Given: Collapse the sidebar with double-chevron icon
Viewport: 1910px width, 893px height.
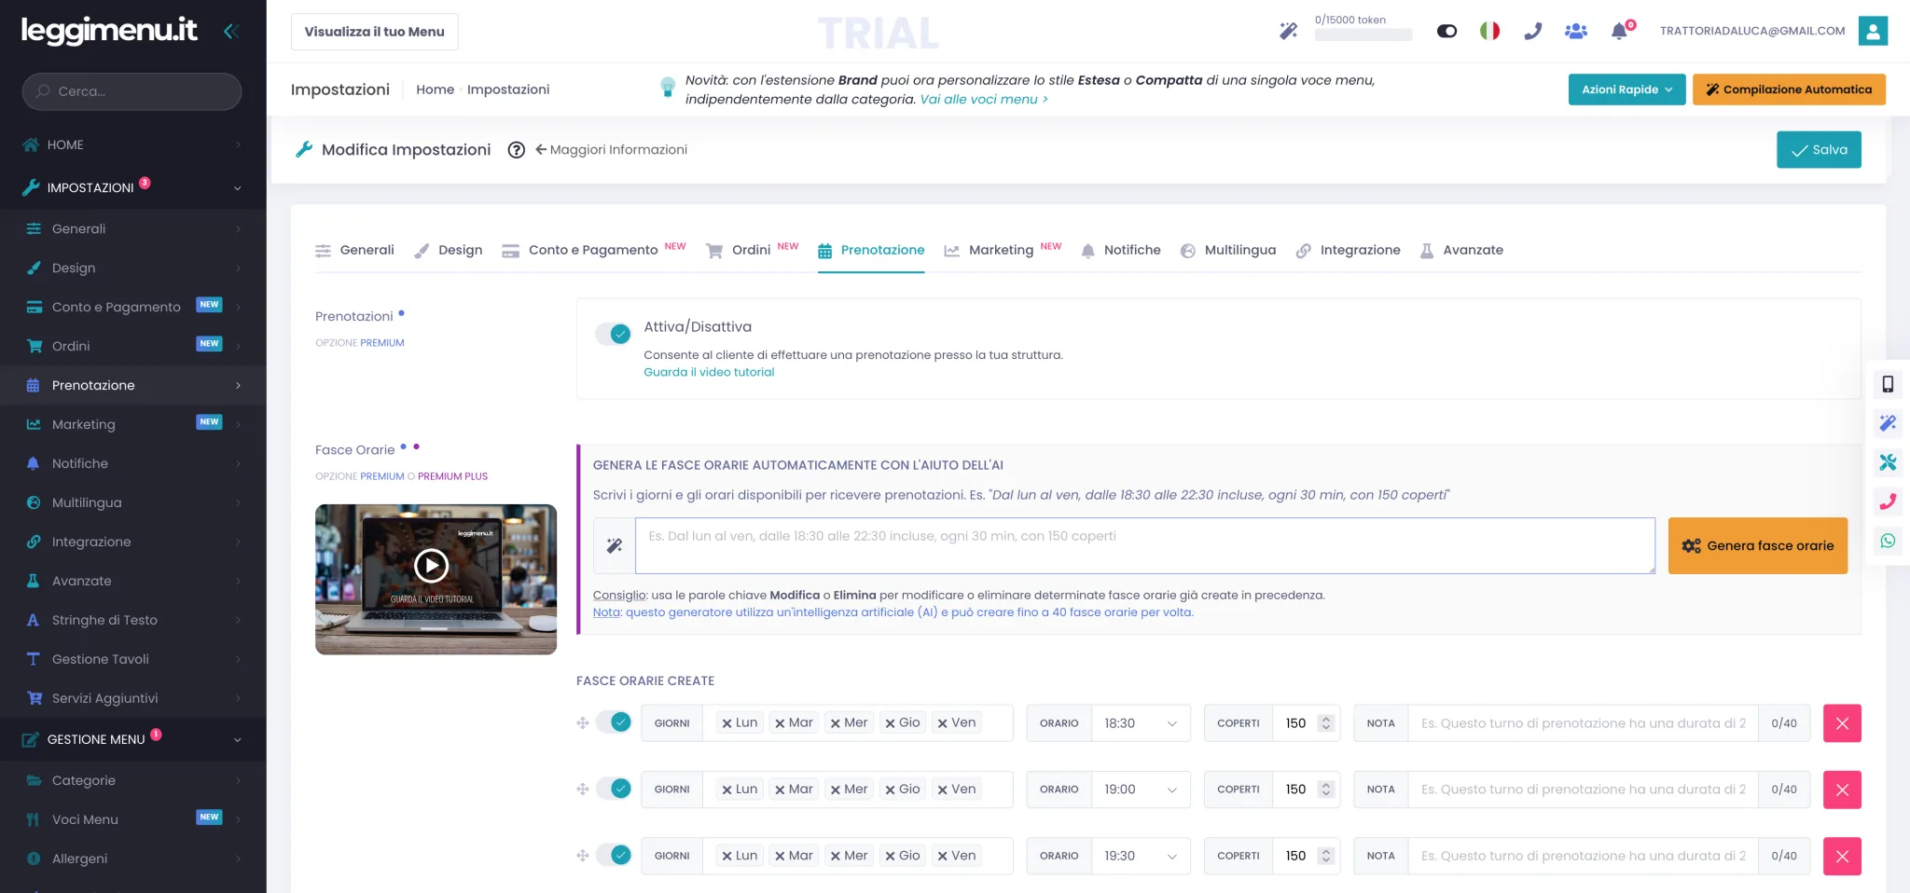Looking at the screenshot, I should tap(231, 32).
